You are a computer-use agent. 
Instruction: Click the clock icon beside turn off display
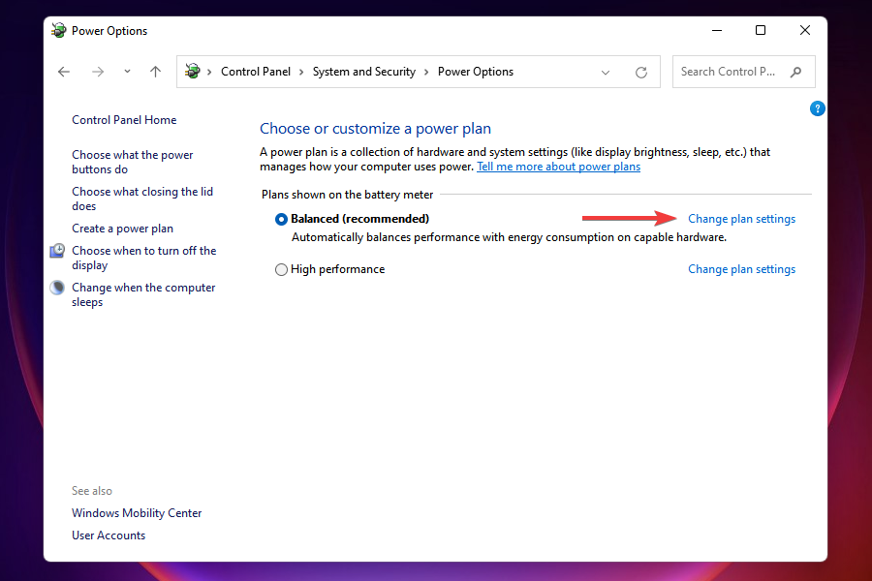tap(57, 251)
